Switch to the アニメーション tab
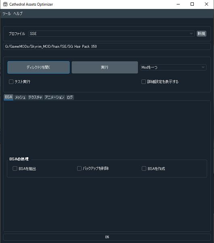 pos(55,98)
